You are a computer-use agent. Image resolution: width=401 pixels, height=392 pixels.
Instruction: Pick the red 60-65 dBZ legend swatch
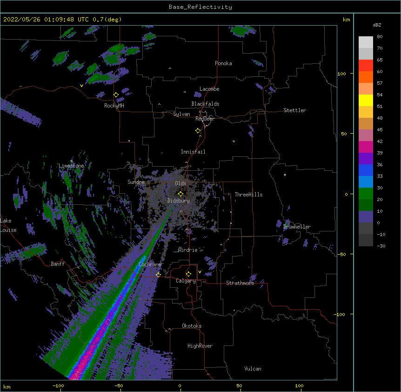(366, 65)
